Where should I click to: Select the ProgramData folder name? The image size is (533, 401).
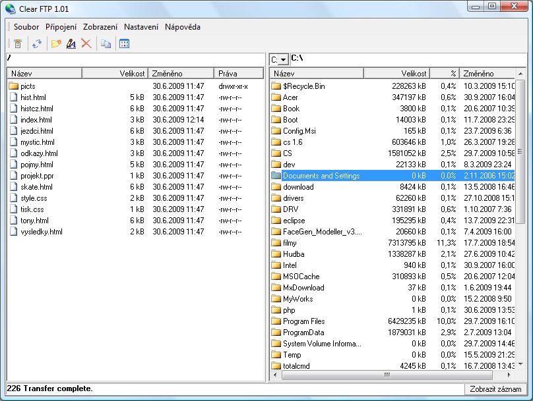[303, 333]
